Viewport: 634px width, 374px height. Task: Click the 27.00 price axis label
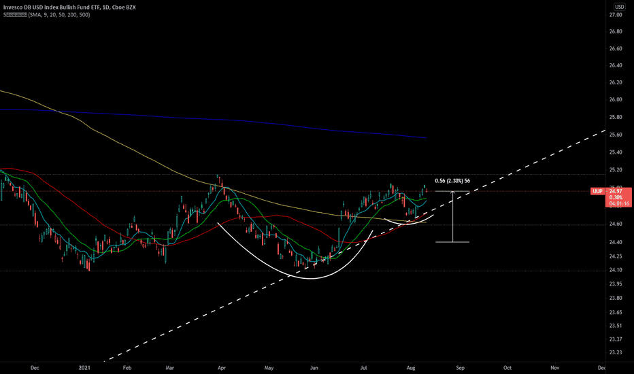616,15
